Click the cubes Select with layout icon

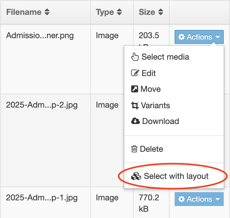[136, 176]
